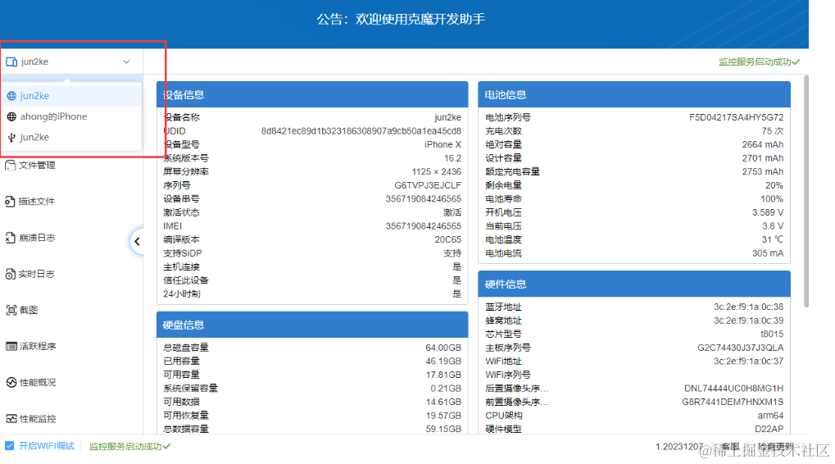Open the 活跃程序 active apps icon
Image resolution: width=835 pixels, height=464 pixels.
point(11,346)
